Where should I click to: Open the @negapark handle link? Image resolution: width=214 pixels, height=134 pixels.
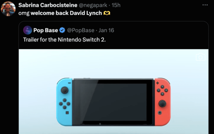[x=93, y=5]
